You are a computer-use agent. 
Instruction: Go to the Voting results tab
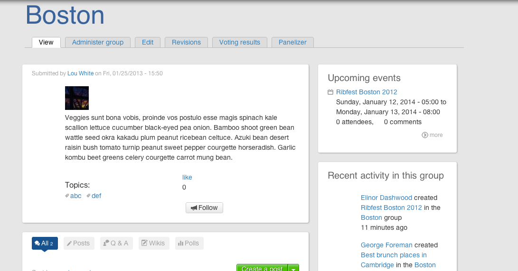pyautogui.click(x=240, y=42)
